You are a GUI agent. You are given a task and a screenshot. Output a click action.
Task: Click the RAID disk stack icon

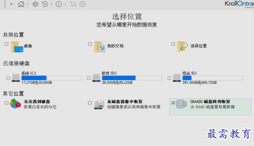click(x=181, y=104)
